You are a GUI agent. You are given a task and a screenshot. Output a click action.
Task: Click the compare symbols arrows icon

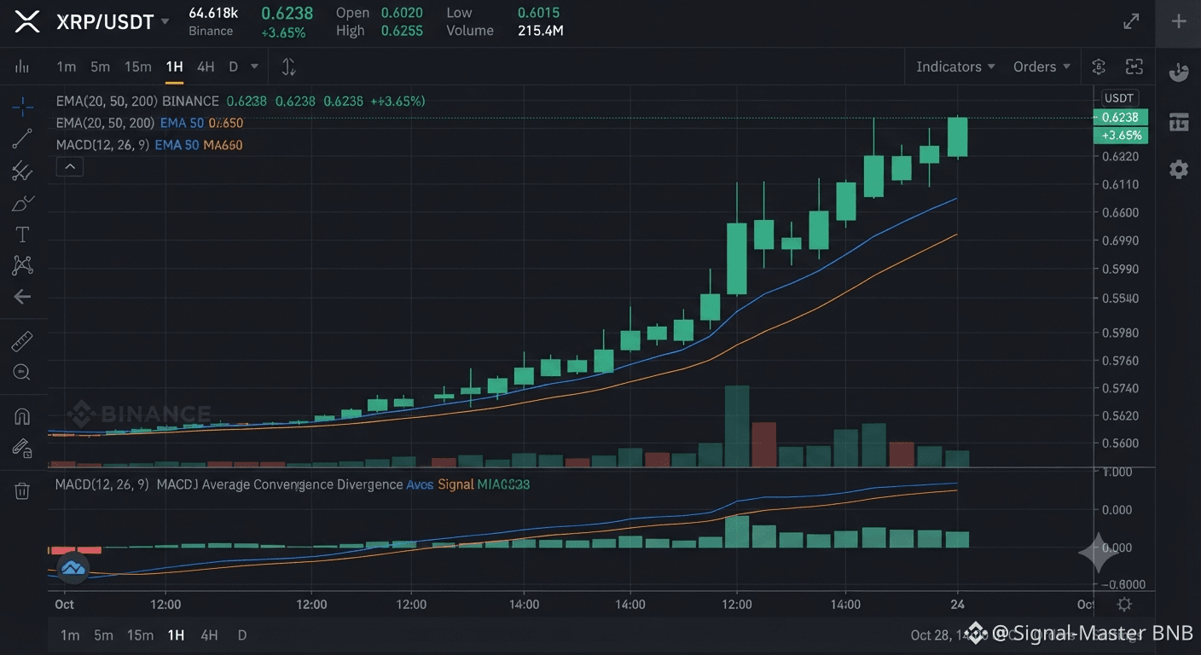click(x=288, y=67)
